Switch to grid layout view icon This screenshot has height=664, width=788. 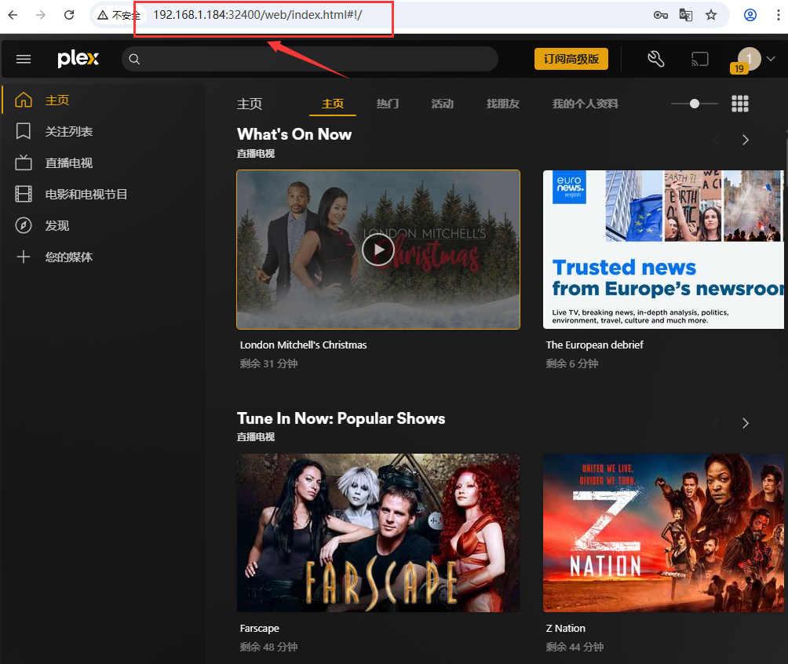click(739, 103)
